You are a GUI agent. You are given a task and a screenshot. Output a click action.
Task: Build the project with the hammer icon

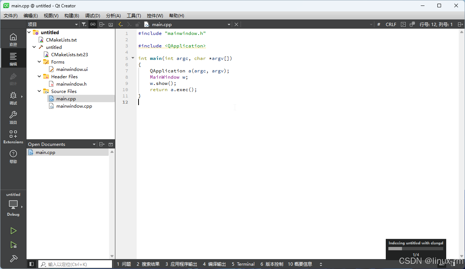point(13,259)
